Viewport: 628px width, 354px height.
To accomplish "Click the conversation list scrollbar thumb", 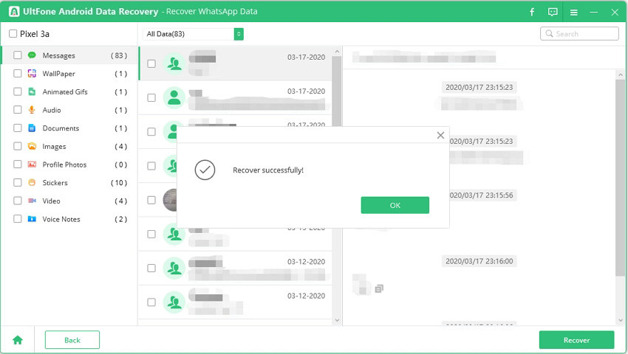I will click(x=337, y=91).
